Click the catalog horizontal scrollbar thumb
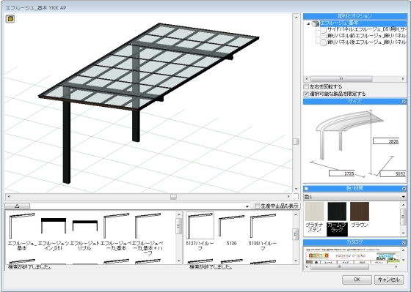 tap(340, 267)
